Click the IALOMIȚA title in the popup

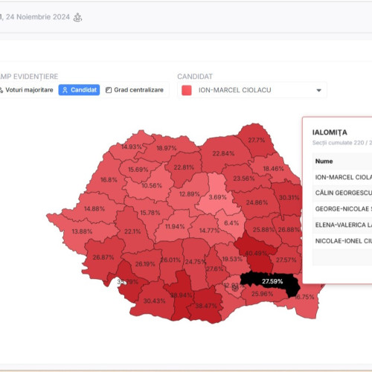[330, 132]
